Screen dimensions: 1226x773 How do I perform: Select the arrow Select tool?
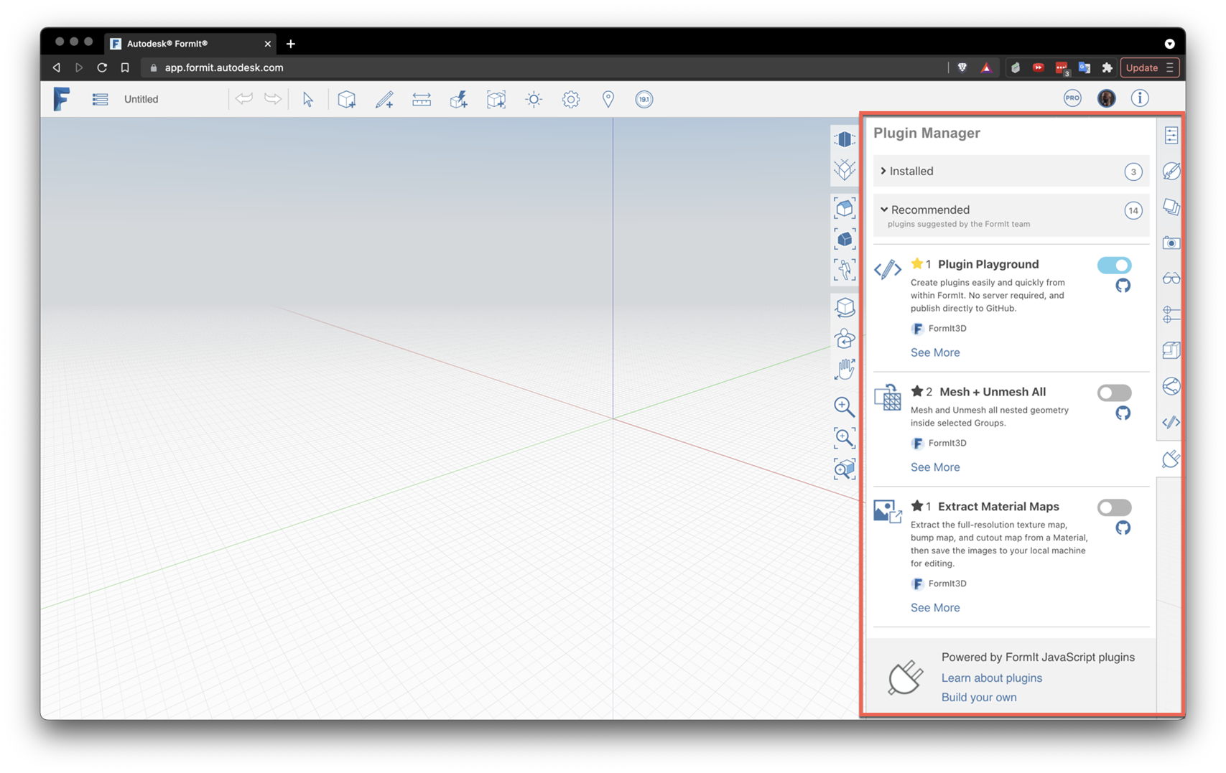307,99
